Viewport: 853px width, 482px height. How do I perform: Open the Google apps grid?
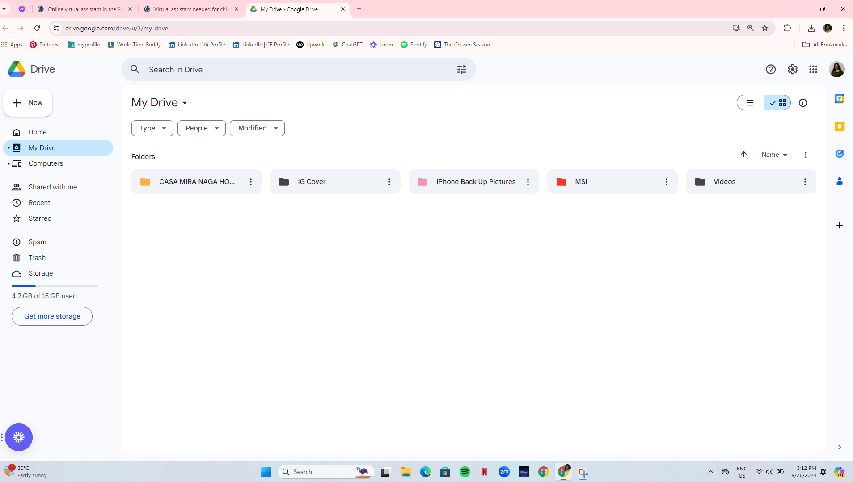point(813,69)
